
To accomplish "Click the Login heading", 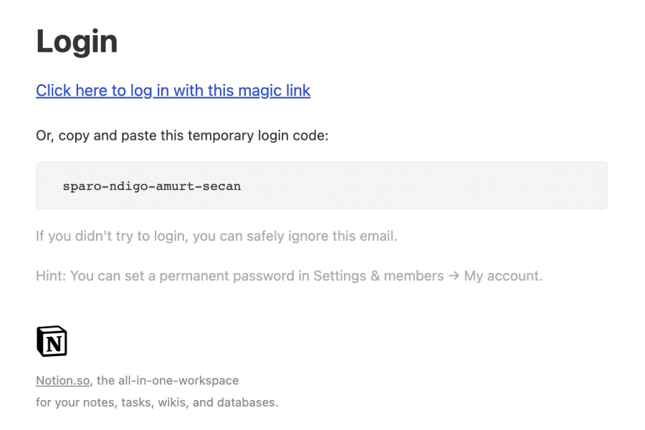I will click(77, 42).
